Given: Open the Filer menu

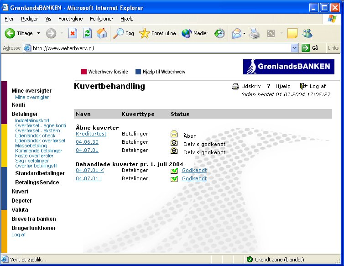Looking at the screenshot, I should (9, 19).
